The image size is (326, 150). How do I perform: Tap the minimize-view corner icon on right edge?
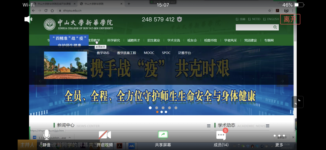click(297, 102)
